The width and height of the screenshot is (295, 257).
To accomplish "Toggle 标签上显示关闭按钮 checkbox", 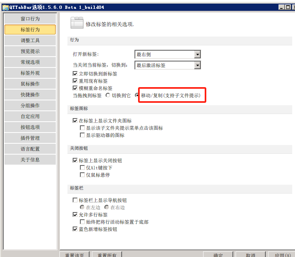I will click(75, 160).
